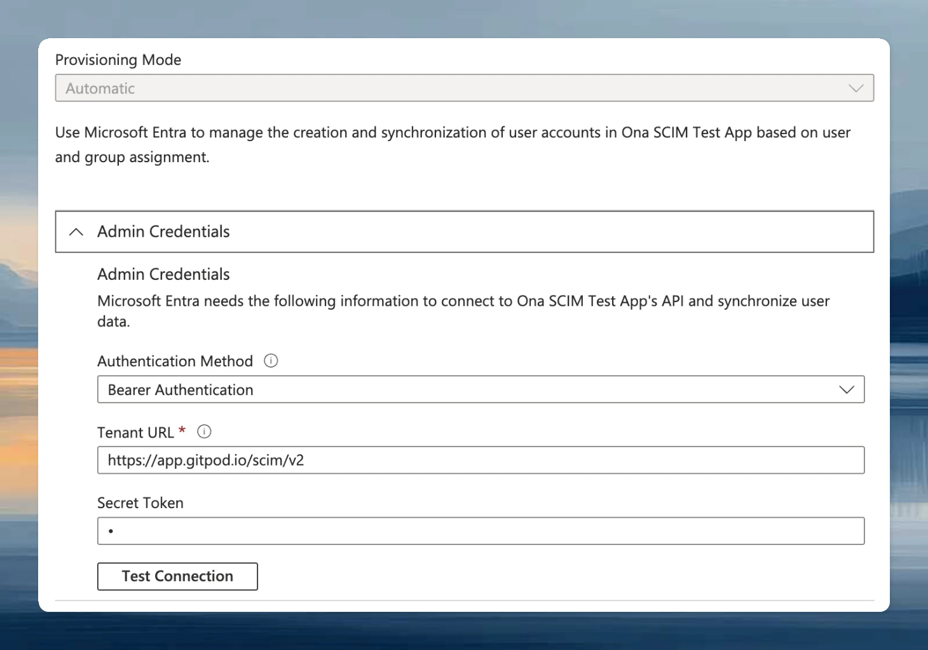This screenshot has height=650, width=928.
Task: Click inside the Secret Token field
Action: (480, 530)
